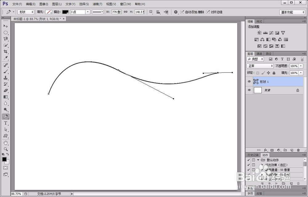Click path arrangement icon in options bar
Image resolution: width=308 pixels, height=197 pixels.
pos(166,12)
